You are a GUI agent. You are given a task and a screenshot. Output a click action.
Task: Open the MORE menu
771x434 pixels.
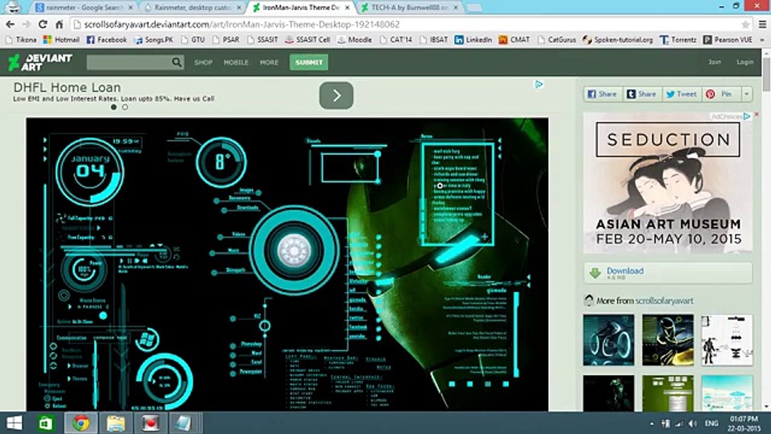click(269, 62)
